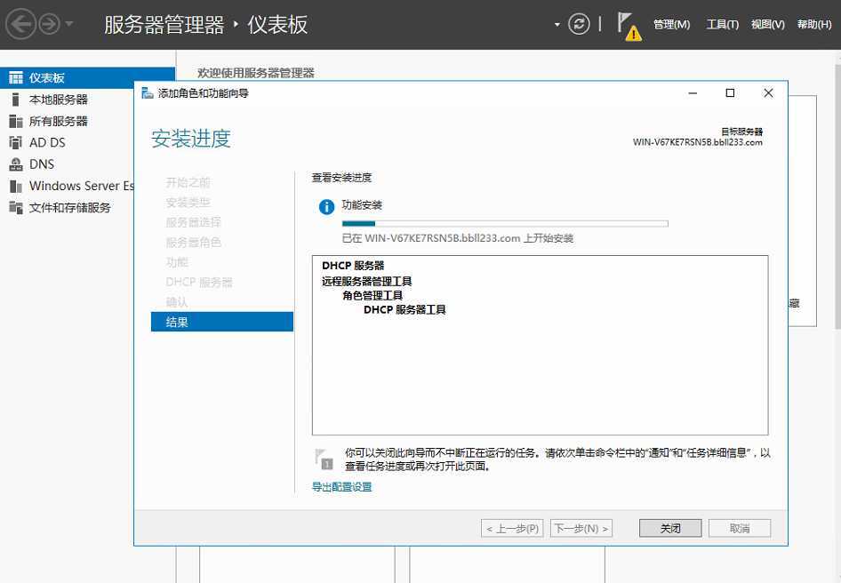Click the 本地服务器 icon in sidebar

tap(16, 100)
